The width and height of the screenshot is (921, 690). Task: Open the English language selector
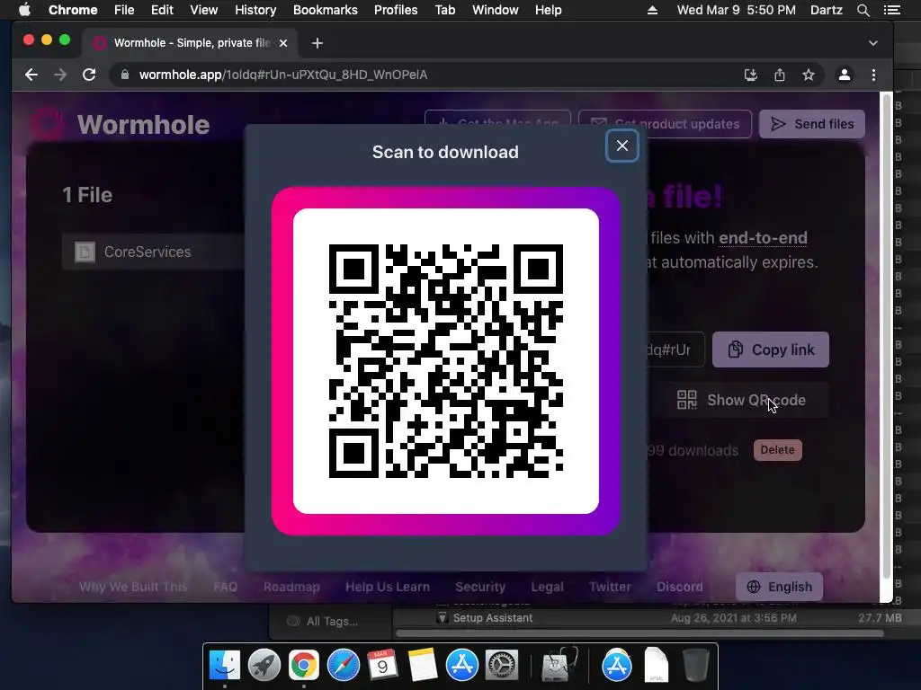780,587
